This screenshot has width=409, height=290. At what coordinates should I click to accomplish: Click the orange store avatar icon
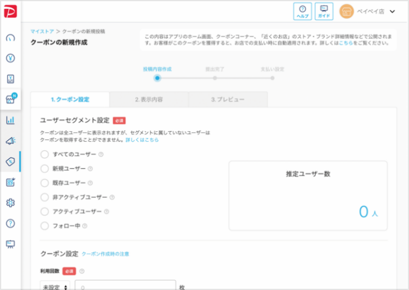(347, 12)
